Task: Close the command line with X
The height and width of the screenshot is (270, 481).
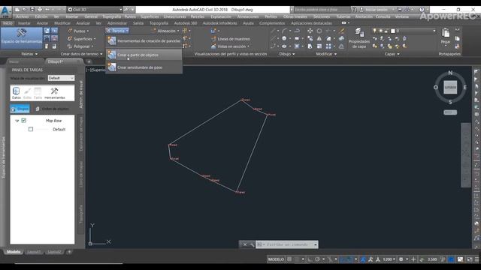Action: [245, 244]
